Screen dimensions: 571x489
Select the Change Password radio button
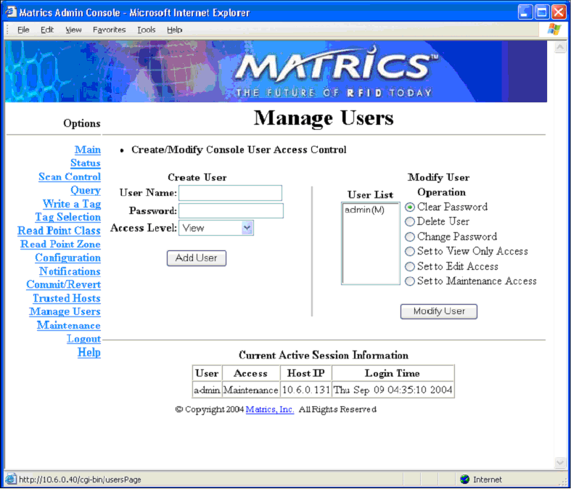pos(410,237)
